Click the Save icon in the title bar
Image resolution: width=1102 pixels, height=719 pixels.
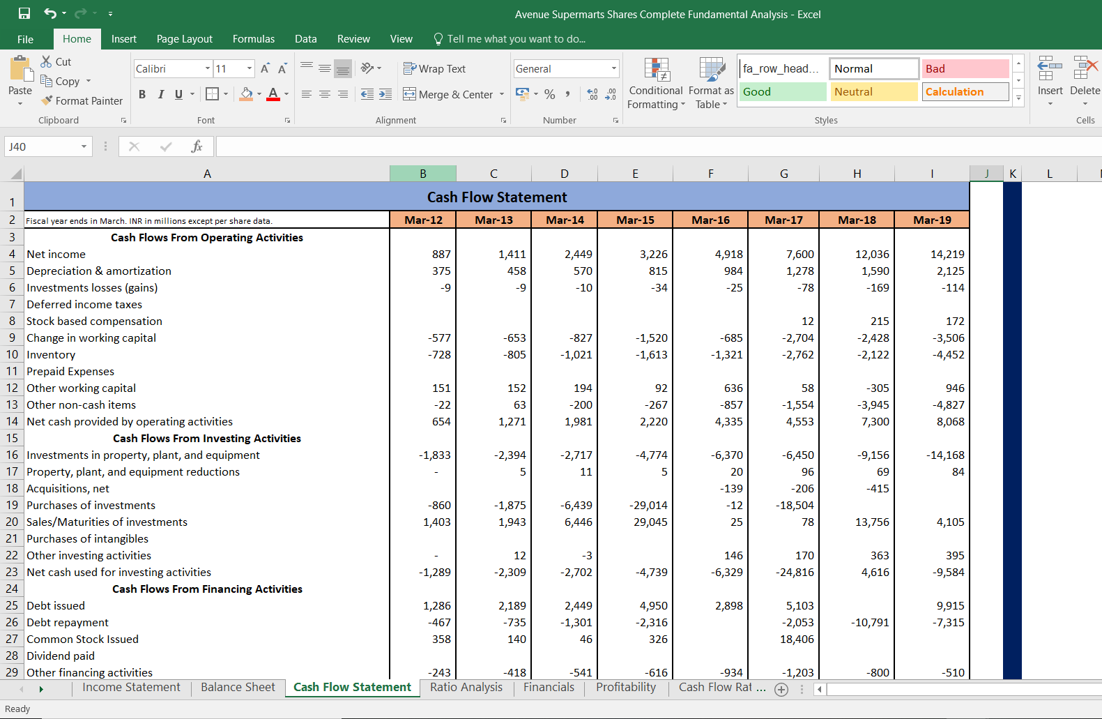24,13
